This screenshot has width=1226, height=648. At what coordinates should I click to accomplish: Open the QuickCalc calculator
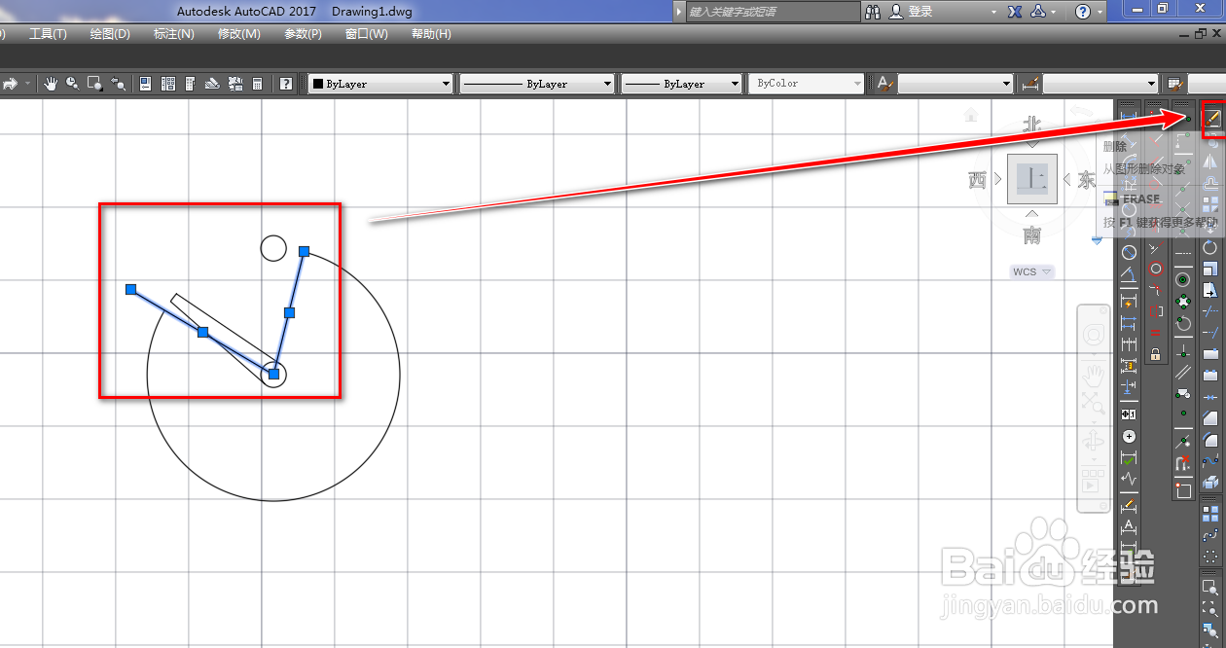coord(257,84)
